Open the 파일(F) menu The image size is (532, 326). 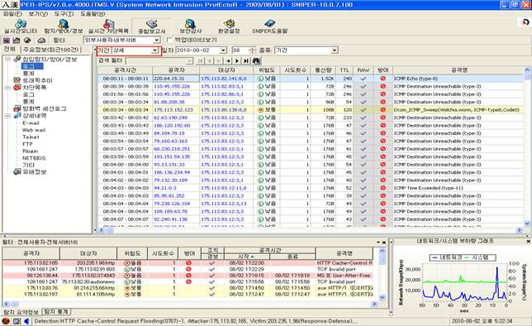[12, 14]
